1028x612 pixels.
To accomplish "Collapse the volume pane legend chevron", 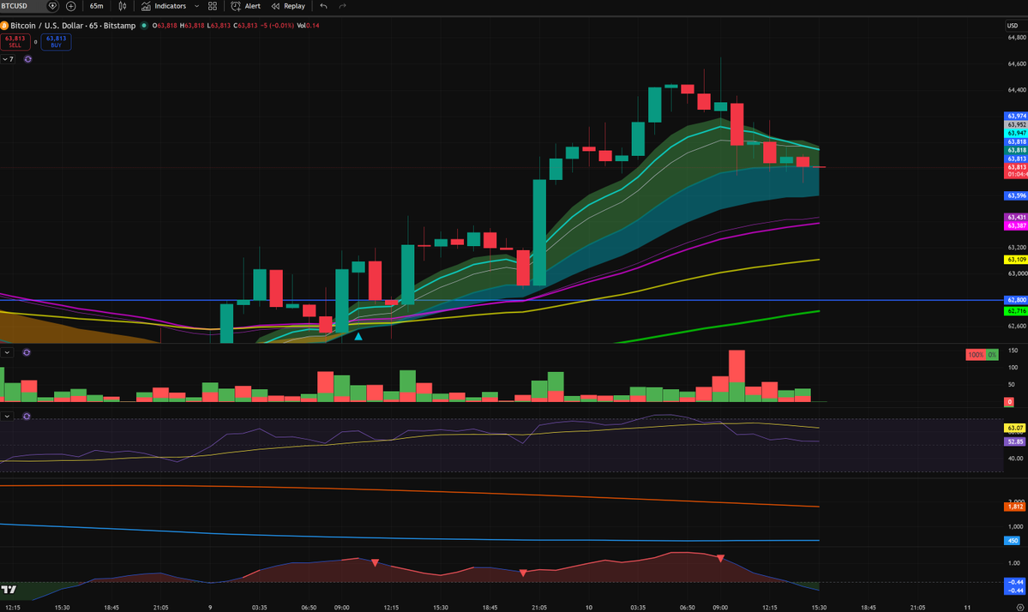I will pos(7,352).
